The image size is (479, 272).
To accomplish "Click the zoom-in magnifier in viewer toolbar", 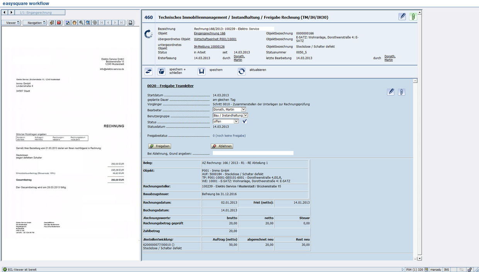I will (x=81, y=23).
